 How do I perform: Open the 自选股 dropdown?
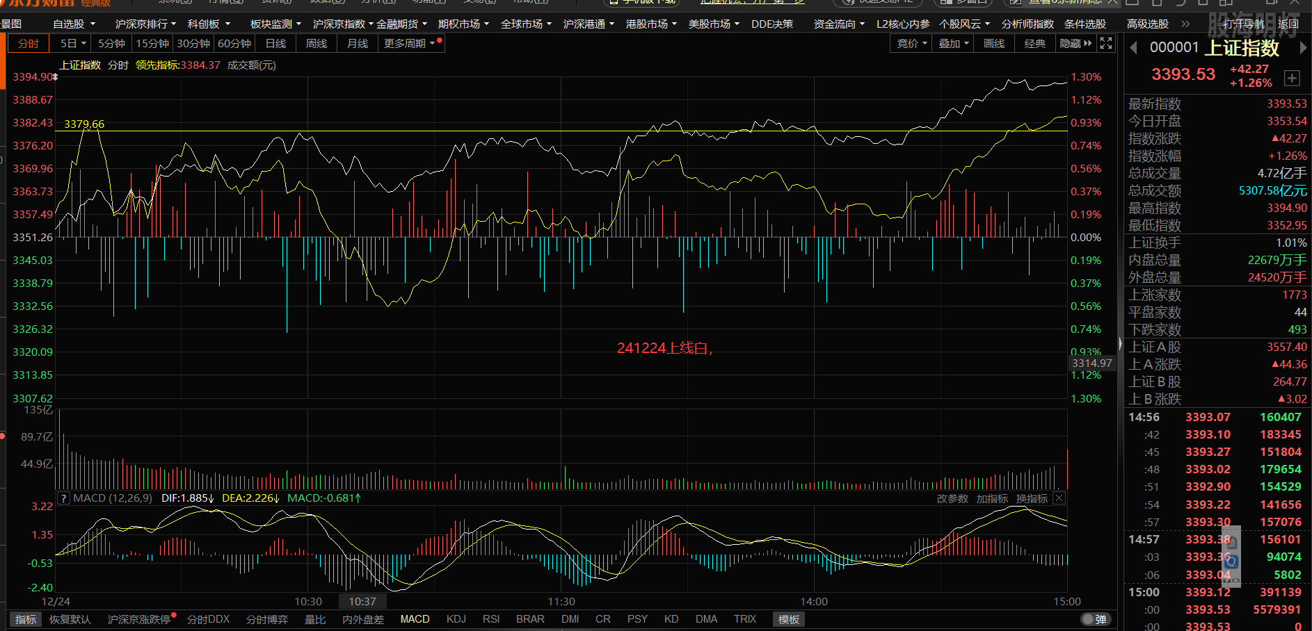[74, 24]
